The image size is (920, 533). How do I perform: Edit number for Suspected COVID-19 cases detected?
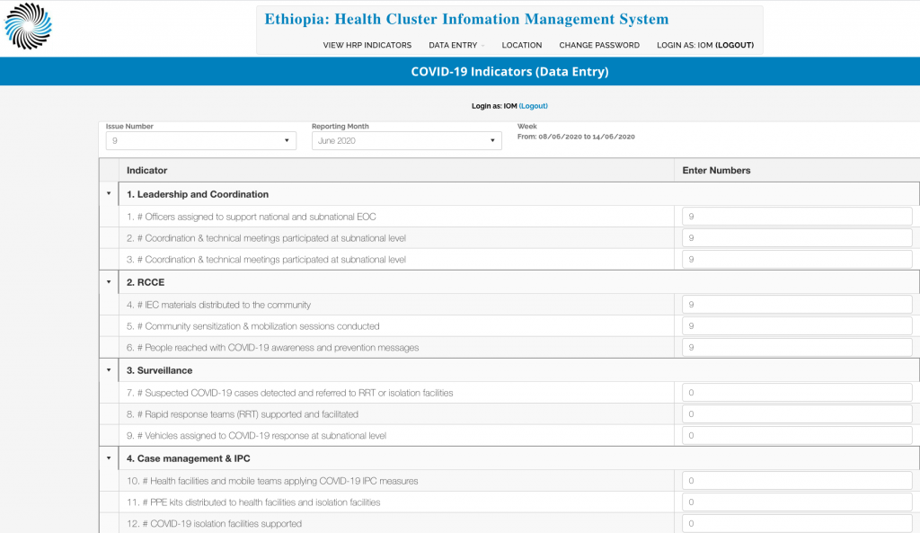797,393
